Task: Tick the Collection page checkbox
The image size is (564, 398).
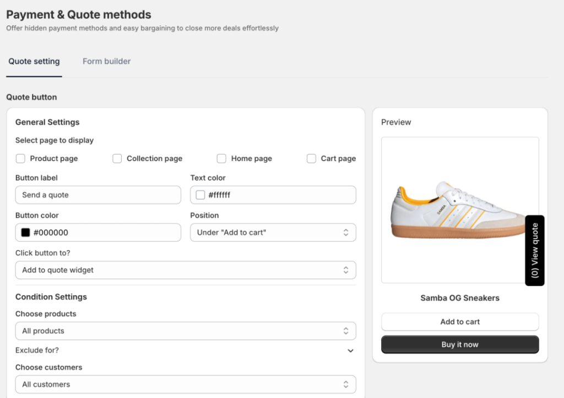Action: click(x=117, y=159)
